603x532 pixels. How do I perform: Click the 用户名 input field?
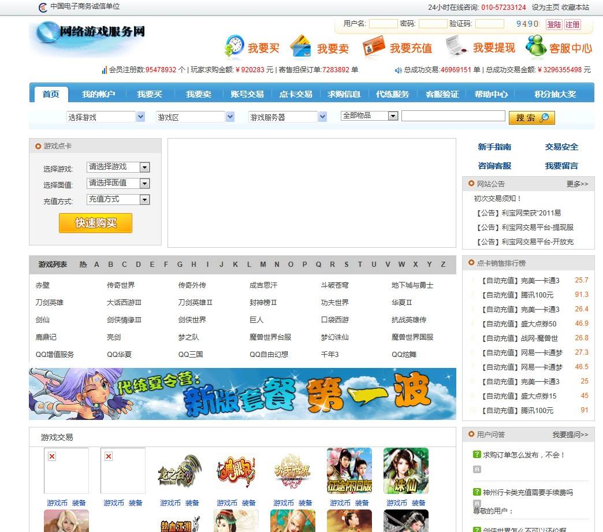click(x=383, y=24)
